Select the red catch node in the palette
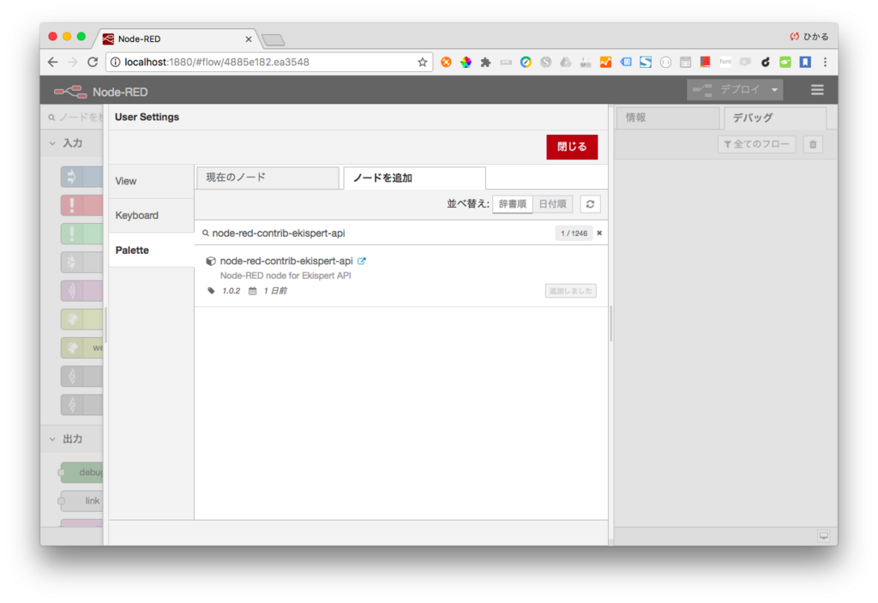 click(81, 205)
